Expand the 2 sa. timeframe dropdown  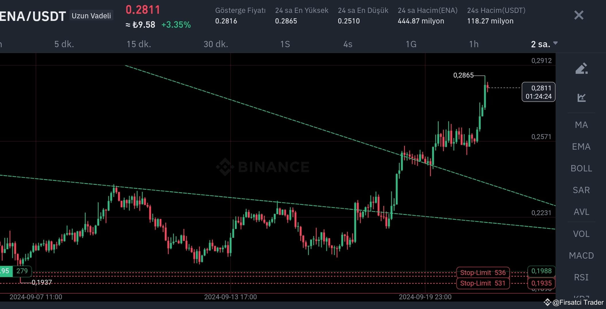(x=544, y=44)
